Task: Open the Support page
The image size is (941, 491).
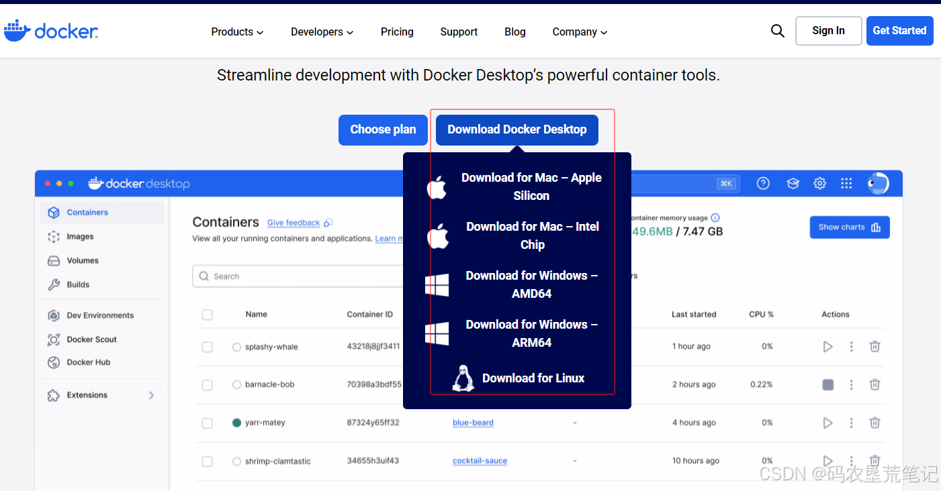Action: coord(459,32)
